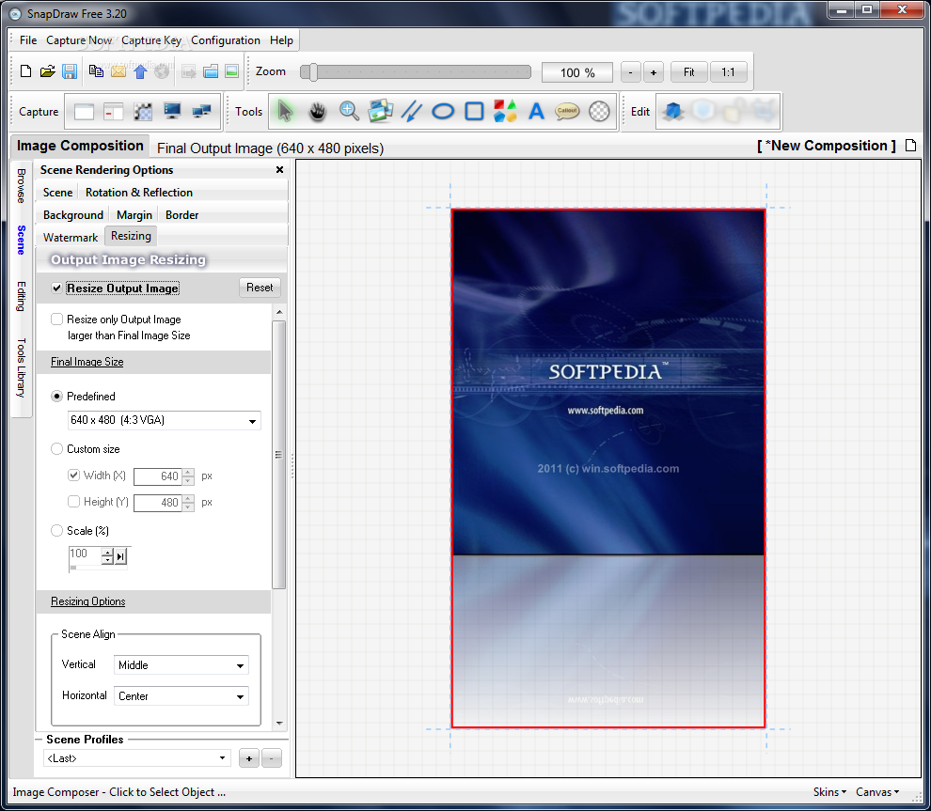Click the blue upload arrow icon
Screen dimensions: 931x811
tap(140, 71)
